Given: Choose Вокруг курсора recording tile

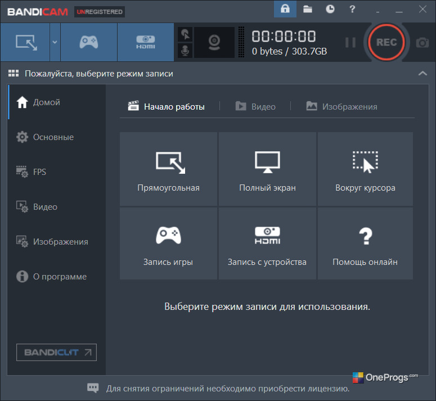Looking at the screenshot, I should (365, 169).
